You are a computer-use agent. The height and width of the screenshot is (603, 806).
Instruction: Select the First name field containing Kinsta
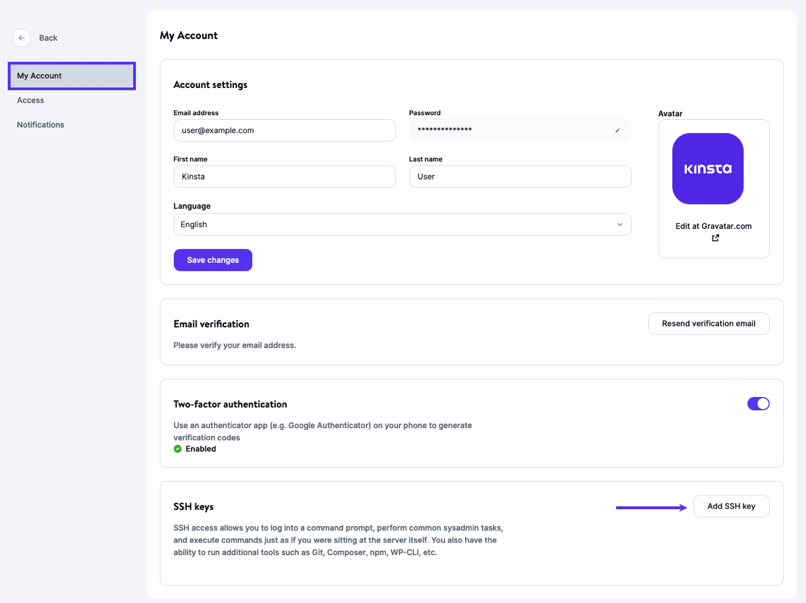click(284, 176)
